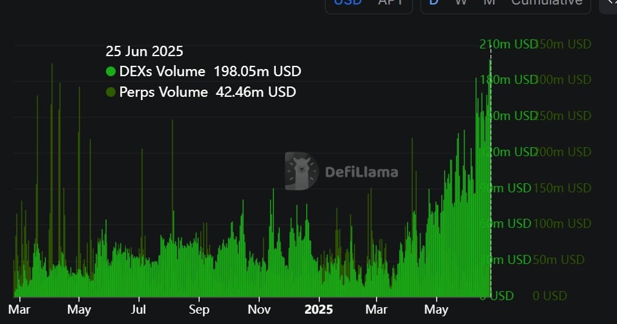Select the USD denomination toggle

click(x=348, y=3)
